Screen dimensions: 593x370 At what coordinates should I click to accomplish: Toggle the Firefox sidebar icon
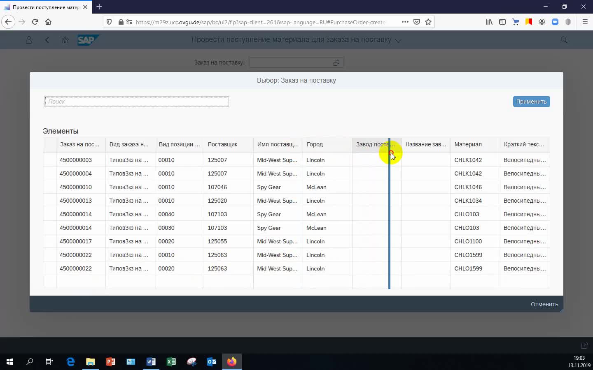point(502,22)
